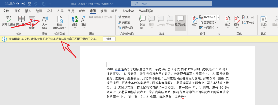The height and width of the screenshot is (105, 278).
Task: Click the 检查辅助功能 accessibility checker icon
Action: tap(59, 19)
